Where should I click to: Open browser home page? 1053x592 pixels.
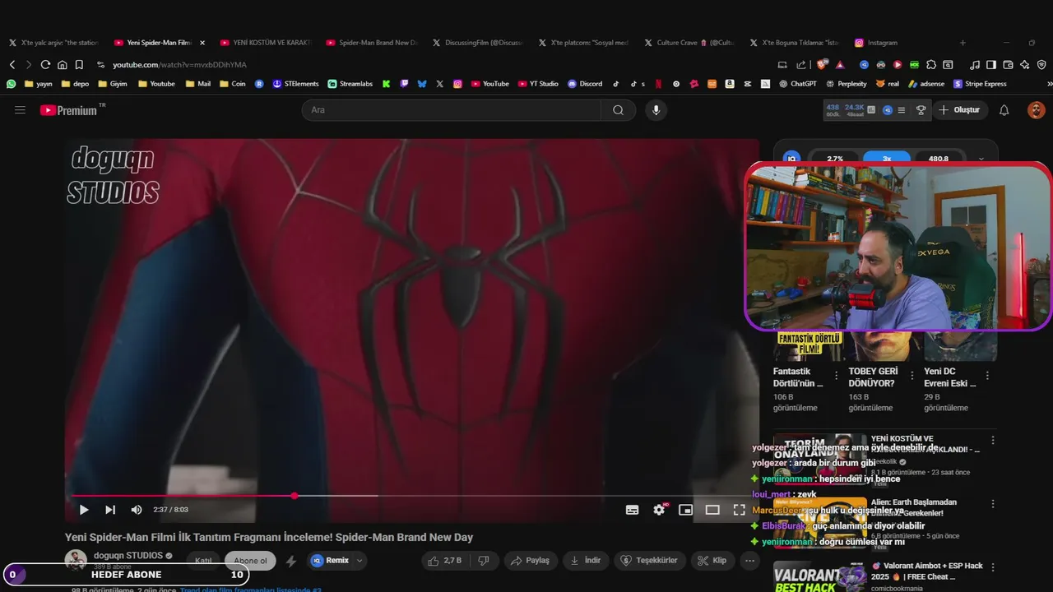62,64
